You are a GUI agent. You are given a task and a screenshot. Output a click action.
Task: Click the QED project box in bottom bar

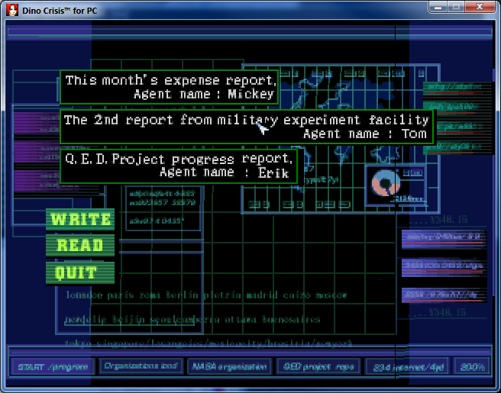318,366
